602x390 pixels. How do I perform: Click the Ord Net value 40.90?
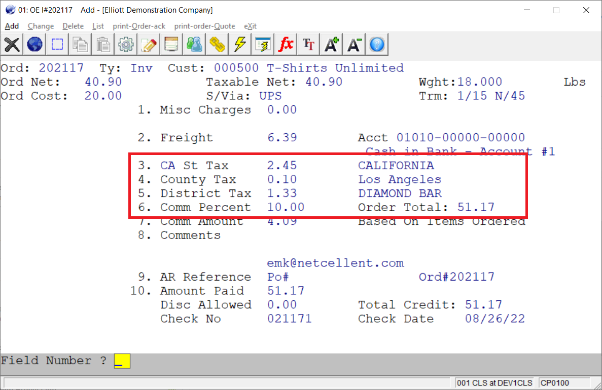pos(103,82)
